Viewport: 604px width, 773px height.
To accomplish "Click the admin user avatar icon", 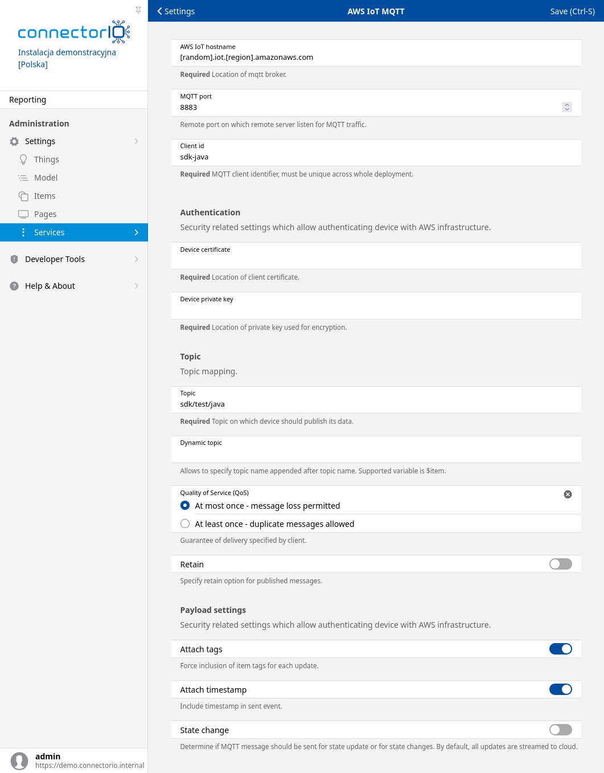I will click(19, 760).
